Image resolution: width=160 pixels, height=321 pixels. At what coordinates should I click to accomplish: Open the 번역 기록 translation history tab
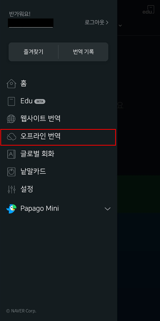83,52
